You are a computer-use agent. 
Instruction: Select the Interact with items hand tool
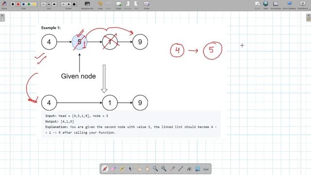(138, 169)
